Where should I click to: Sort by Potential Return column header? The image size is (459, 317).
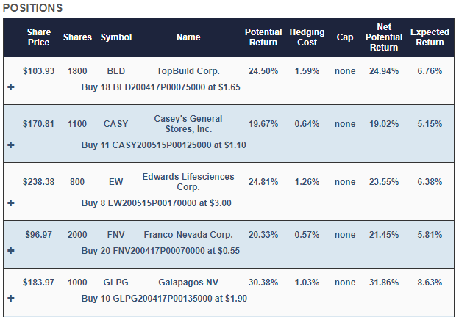[x=263, y=37]
